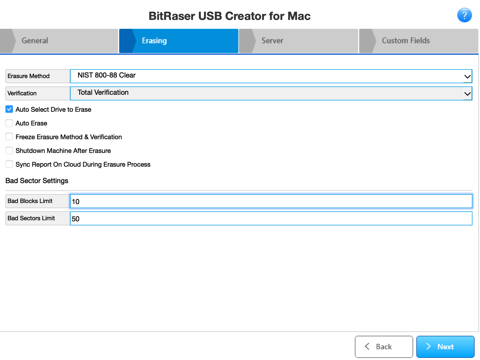
Task: Click the Bad Sectors Limit label
Action: (x=31, y=218)
